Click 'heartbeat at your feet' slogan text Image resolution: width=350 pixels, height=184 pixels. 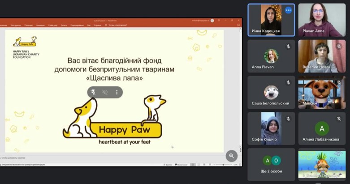[125, 142]
